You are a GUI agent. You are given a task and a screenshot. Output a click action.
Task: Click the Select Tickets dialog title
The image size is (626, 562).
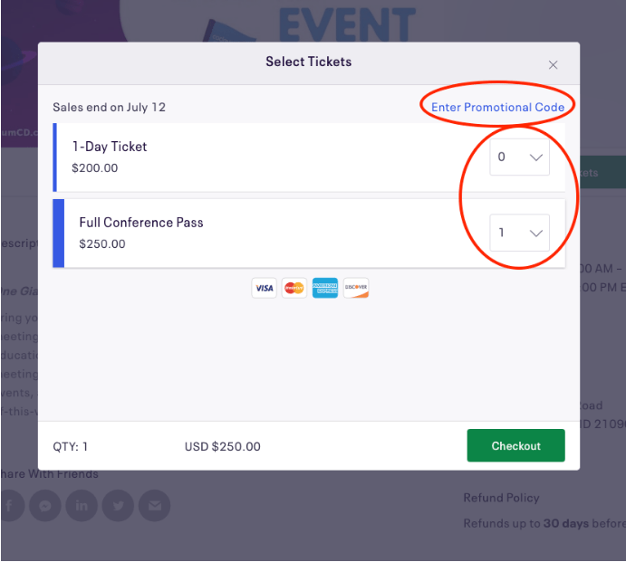coord(309,62)
